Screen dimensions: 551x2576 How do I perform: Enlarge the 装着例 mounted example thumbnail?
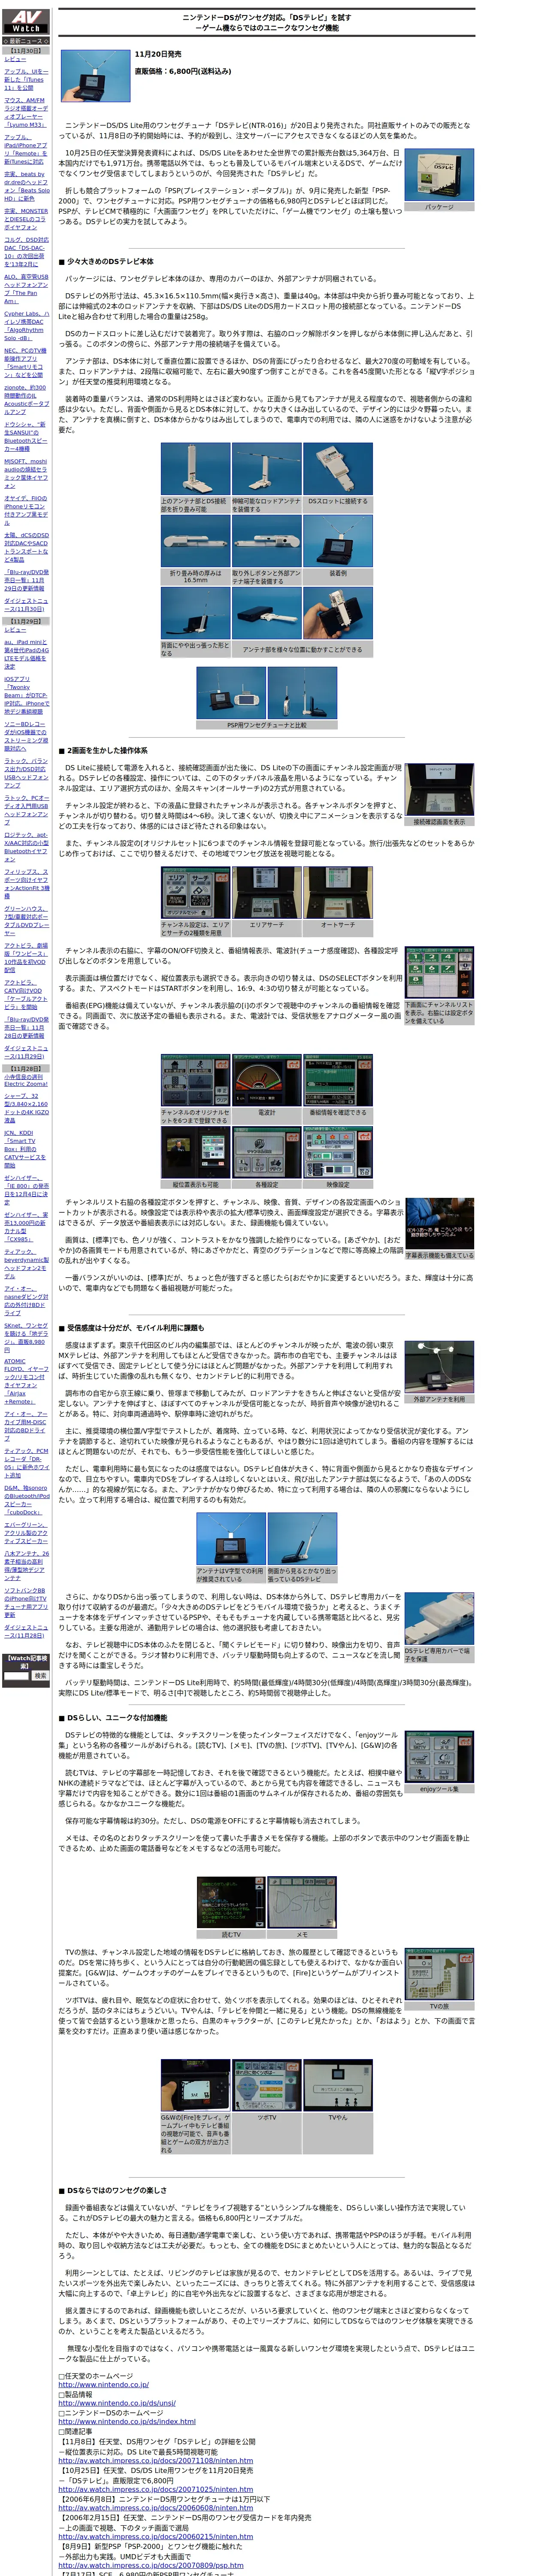pos(338,542)
